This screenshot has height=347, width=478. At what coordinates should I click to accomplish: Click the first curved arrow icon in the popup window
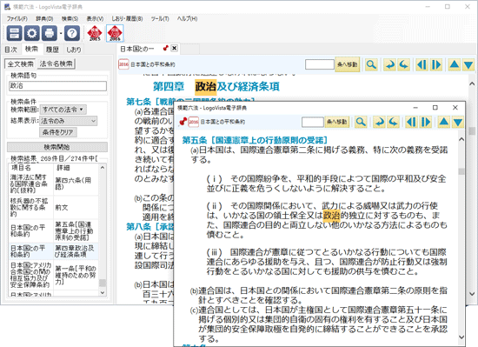click(379, 122)
